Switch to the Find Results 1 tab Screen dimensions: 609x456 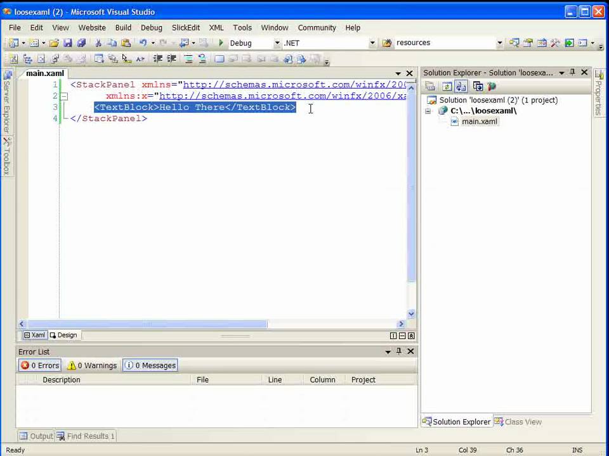86,436
